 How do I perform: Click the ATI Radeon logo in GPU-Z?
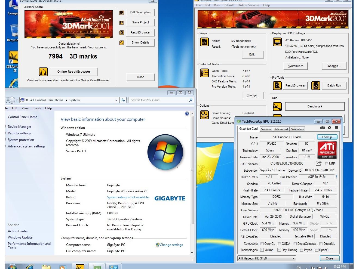coord(327,150)
